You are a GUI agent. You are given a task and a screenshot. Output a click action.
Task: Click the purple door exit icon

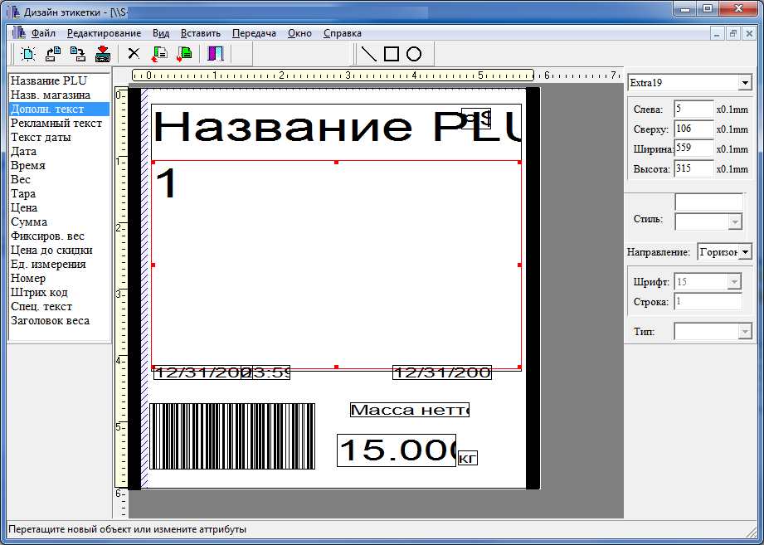tap(216, 54)
